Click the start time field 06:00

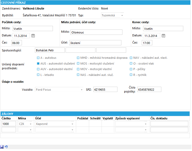[x=17, y=43]
